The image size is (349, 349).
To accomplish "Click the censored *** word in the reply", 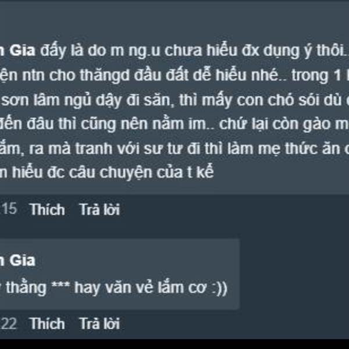I will coord(60,286).
